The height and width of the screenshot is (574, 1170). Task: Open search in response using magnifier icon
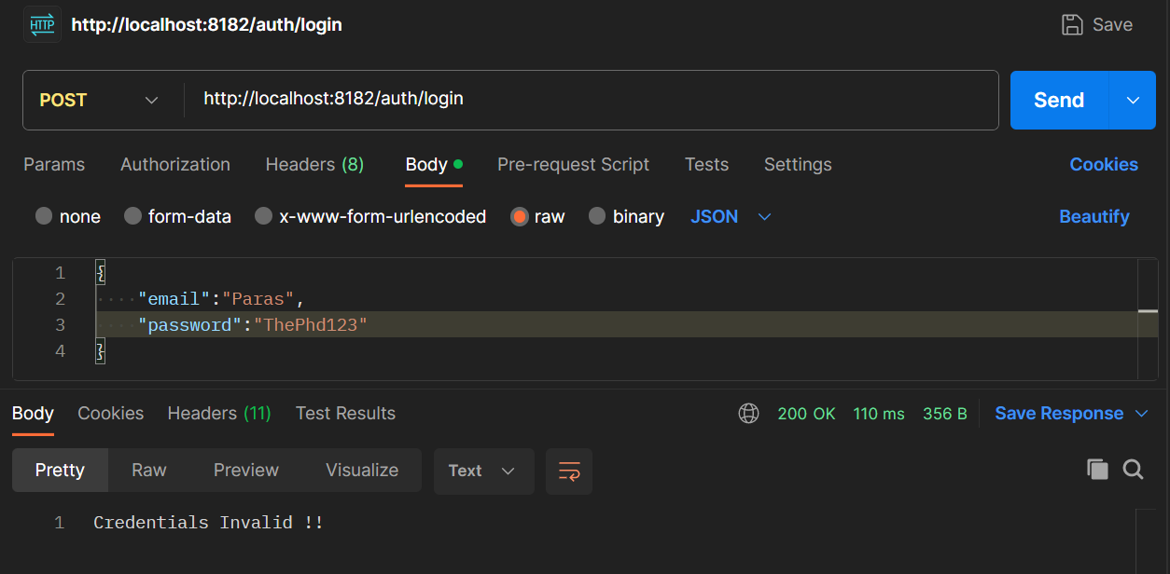point(1134,470)
